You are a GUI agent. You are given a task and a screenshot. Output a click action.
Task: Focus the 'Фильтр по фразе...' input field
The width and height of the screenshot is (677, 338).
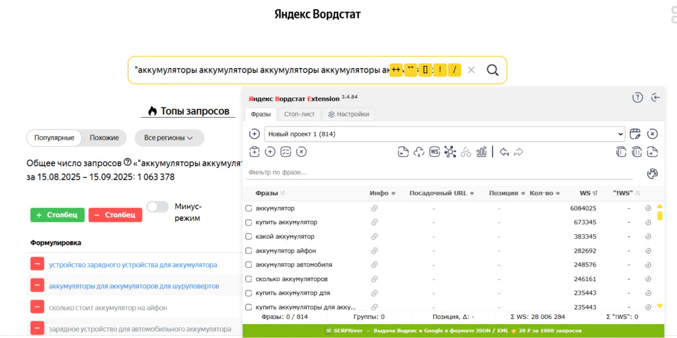click(440, 173)
